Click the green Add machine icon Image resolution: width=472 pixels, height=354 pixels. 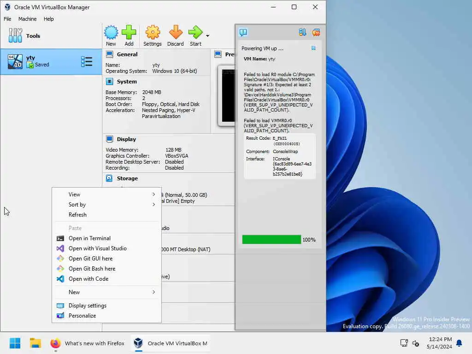coord(129,33)
